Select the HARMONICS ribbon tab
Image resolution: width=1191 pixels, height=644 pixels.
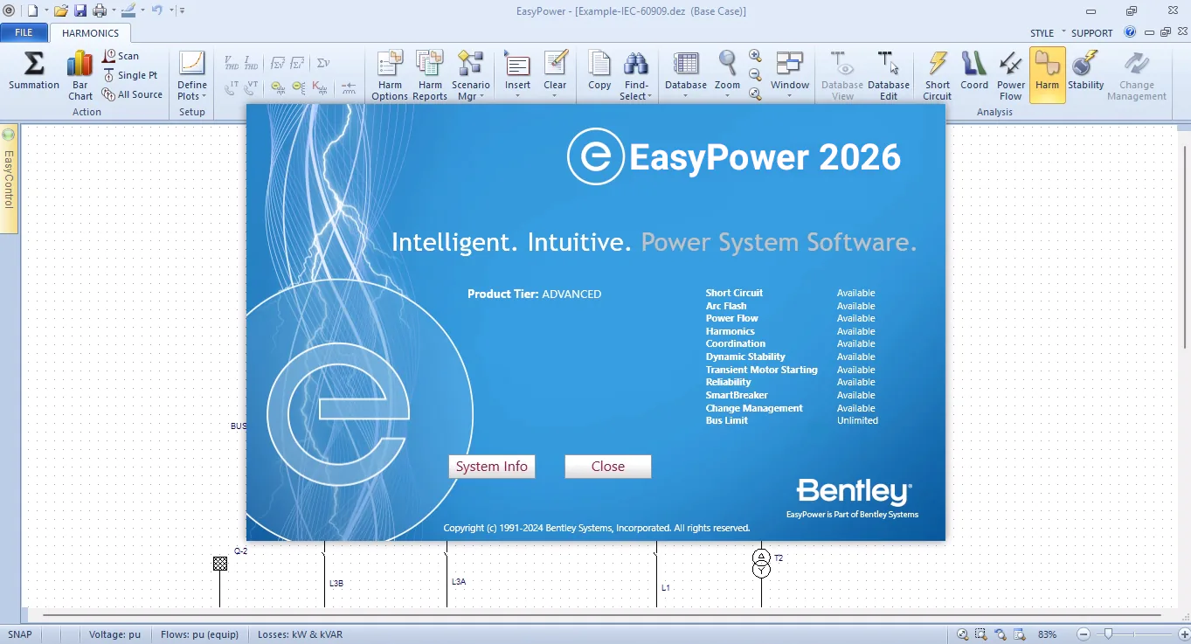click(x=91, y=33)
